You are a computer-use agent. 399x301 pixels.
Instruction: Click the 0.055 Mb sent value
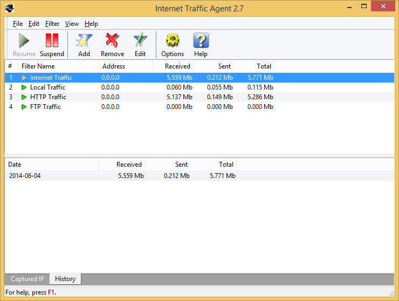point(220,87)
